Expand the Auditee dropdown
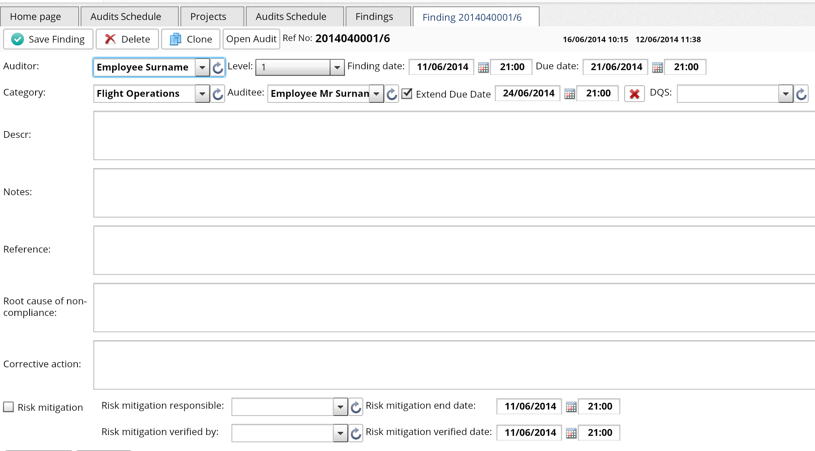815x451 pixels. coord(376,94)
